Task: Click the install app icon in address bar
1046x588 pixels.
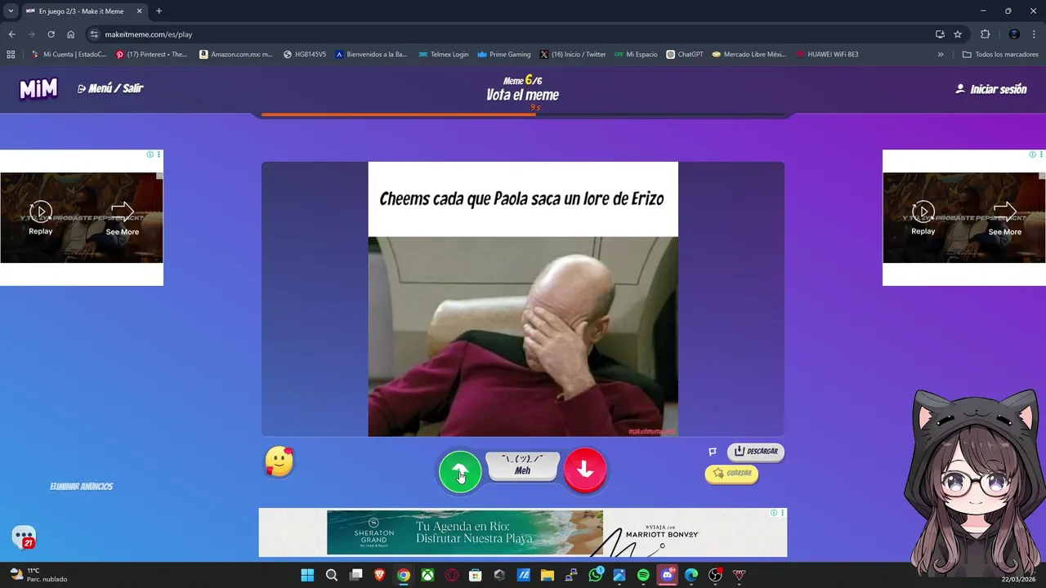Action: (940, 34)
